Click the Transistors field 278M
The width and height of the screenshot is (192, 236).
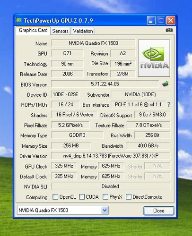coord(123,74)
